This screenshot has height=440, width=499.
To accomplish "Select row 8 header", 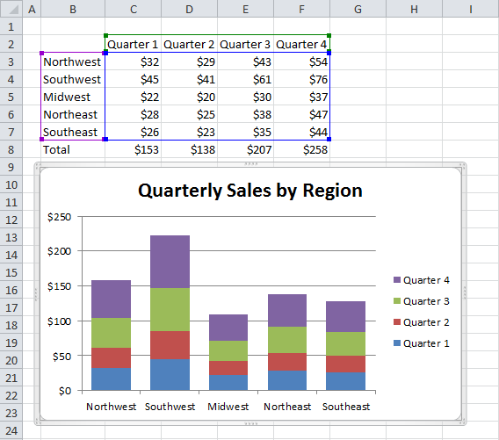I will point(11,149).
